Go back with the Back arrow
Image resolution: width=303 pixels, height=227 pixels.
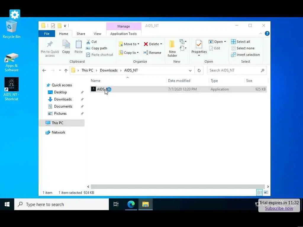pyautogui.click(x=44, y=70)
